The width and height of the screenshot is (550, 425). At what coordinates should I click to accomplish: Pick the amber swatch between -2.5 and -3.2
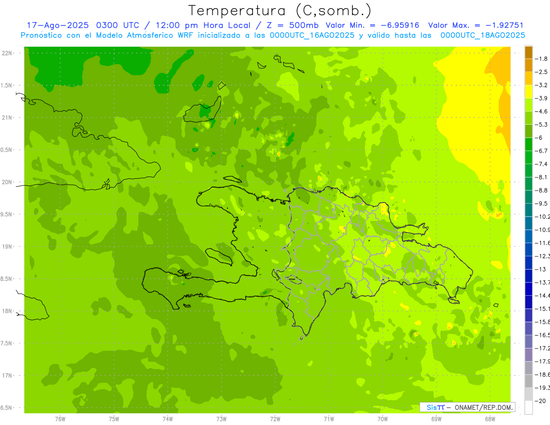[528, 78]
